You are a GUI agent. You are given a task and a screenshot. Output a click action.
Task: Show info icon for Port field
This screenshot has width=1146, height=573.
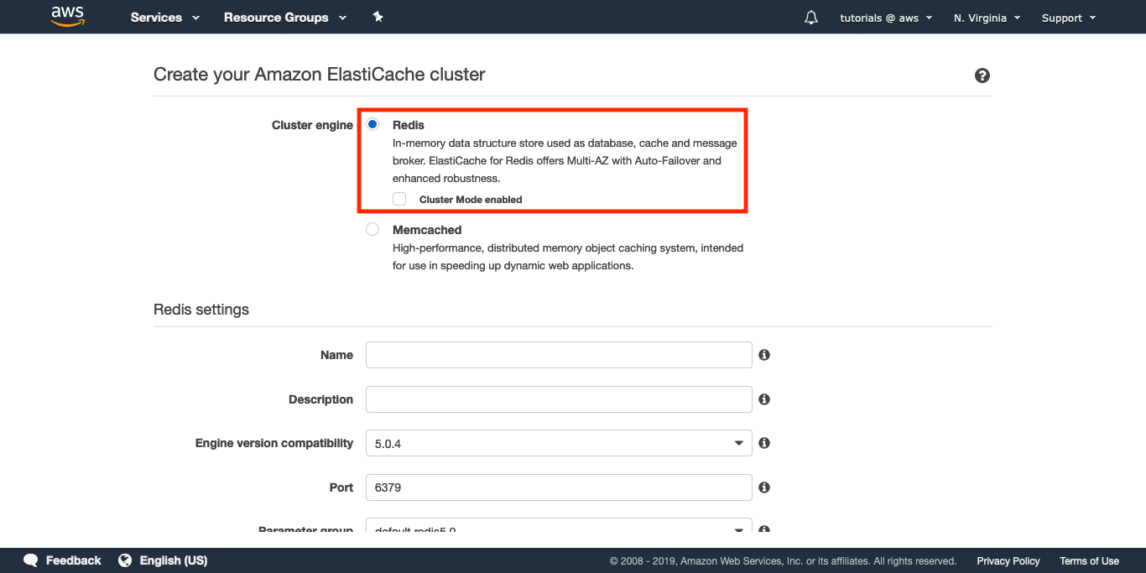coord(764,487)
